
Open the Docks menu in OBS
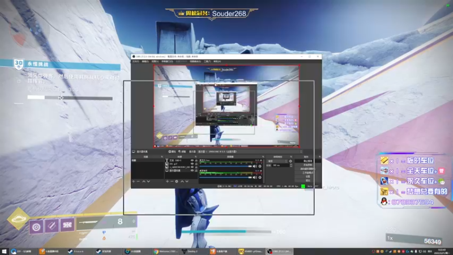click(167, 61)
